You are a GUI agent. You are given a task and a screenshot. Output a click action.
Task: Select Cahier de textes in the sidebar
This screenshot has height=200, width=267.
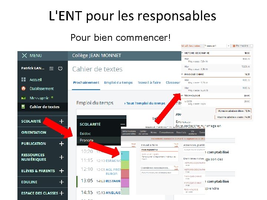point(44,107)
